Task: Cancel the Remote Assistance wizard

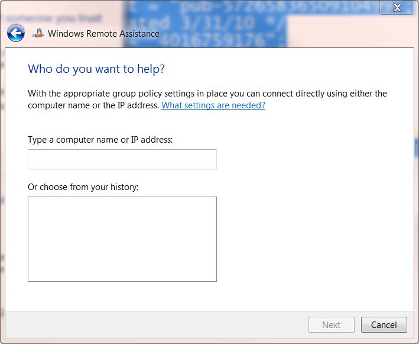Action: click(x=384, y=324)
